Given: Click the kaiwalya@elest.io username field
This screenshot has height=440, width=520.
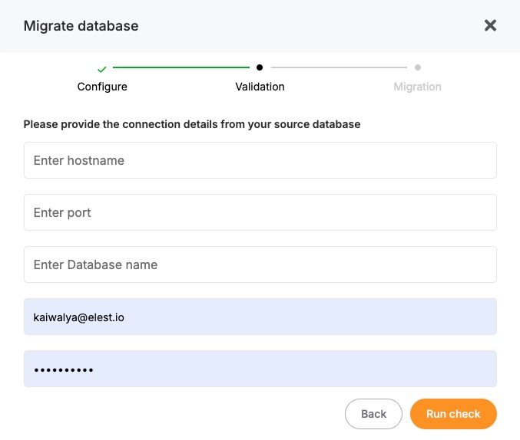Looking at the screenshot, I should click(x=260, y=317).
